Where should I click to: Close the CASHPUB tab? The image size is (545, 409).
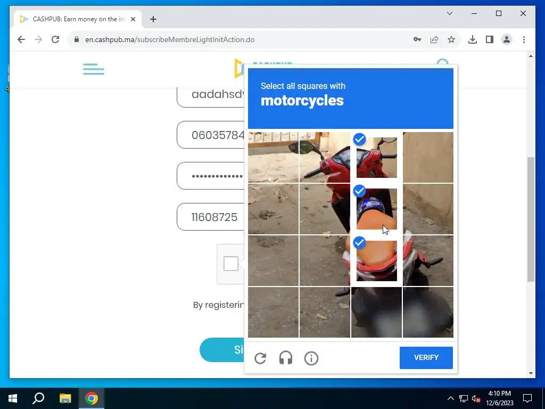click(133, 19)
